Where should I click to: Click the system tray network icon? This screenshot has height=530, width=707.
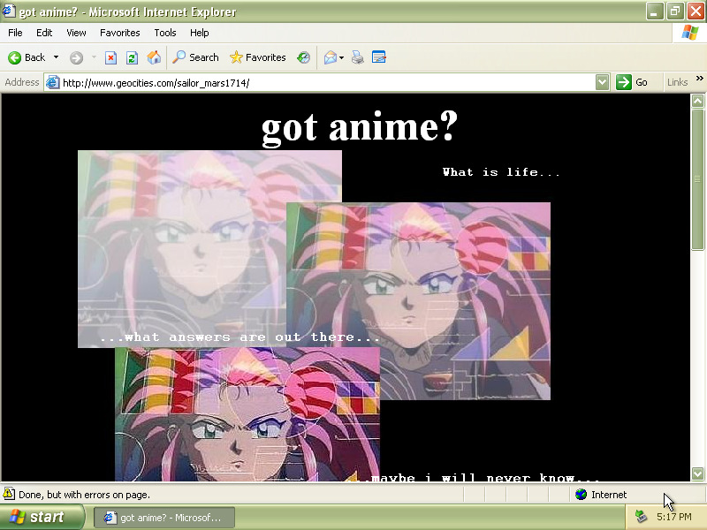(x=642, y=517)
